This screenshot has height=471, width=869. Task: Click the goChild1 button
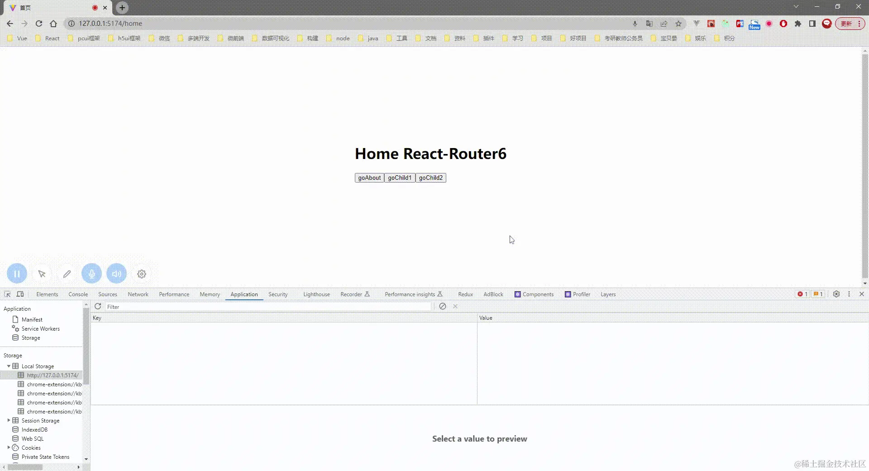coord(400,178)
